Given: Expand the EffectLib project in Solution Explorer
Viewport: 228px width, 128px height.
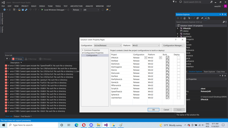Looking at the screenshot, I should [177, 28].
